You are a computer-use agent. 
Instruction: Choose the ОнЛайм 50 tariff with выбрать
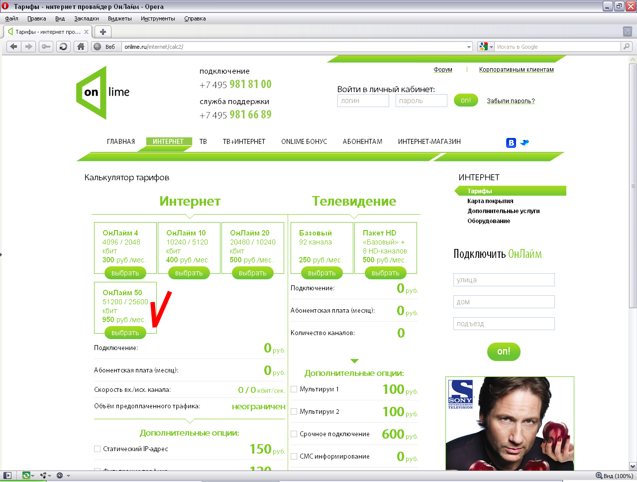point(125,333)
